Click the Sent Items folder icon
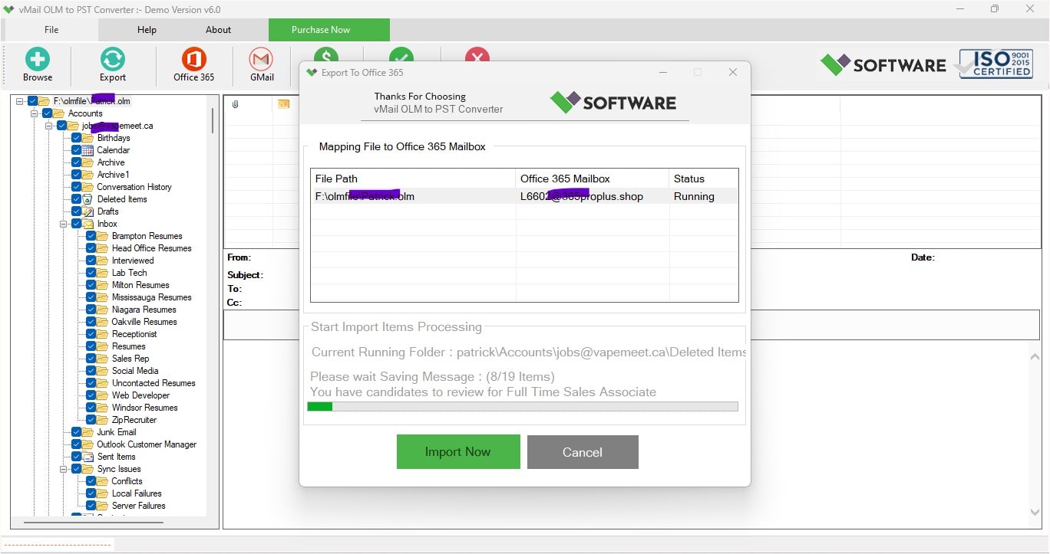This screenshot has width=1050, height=554. point(87,457)
